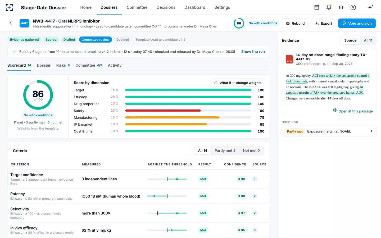Open source badge 2 in the Selectivity row
This screenshot has width=381, height=238.
[255, 213]
